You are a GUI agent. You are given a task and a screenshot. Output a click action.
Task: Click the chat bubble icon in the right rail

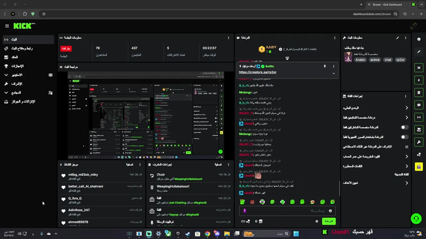tap(419, 105)
